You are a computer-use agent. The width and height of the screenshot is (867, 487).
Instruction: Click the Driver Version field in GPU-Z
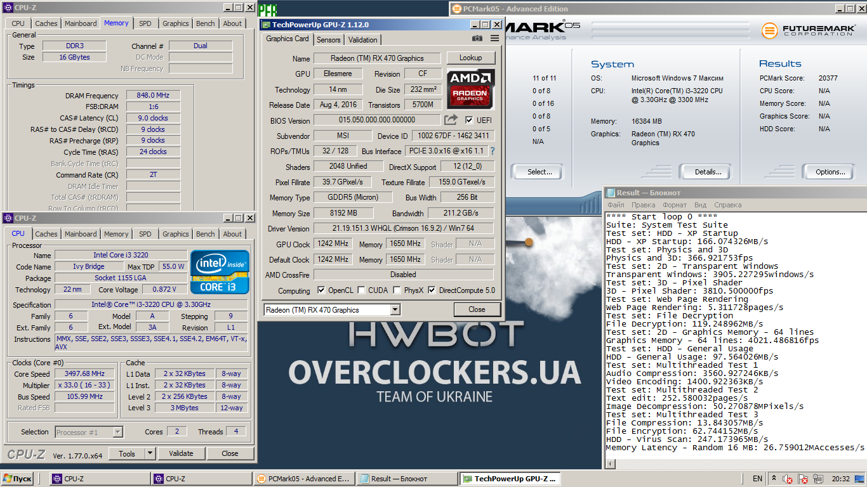tap(403, 228)
